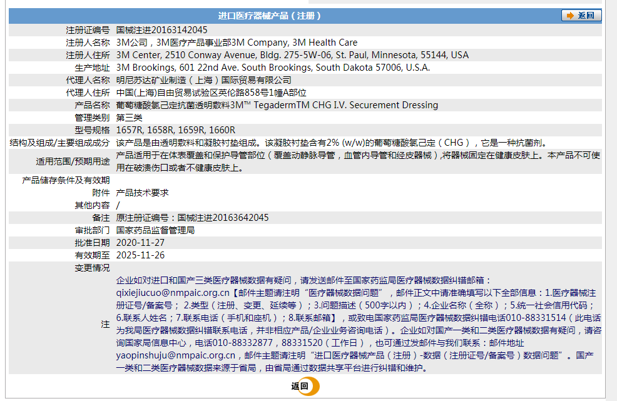Click the model specs 1657R, 1658R, 1659R, 1660R

point(175,130)
